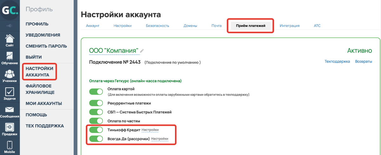Select ВЫЙТИ to log out
The width and height of the screenshot is (381, 155).
34,57
